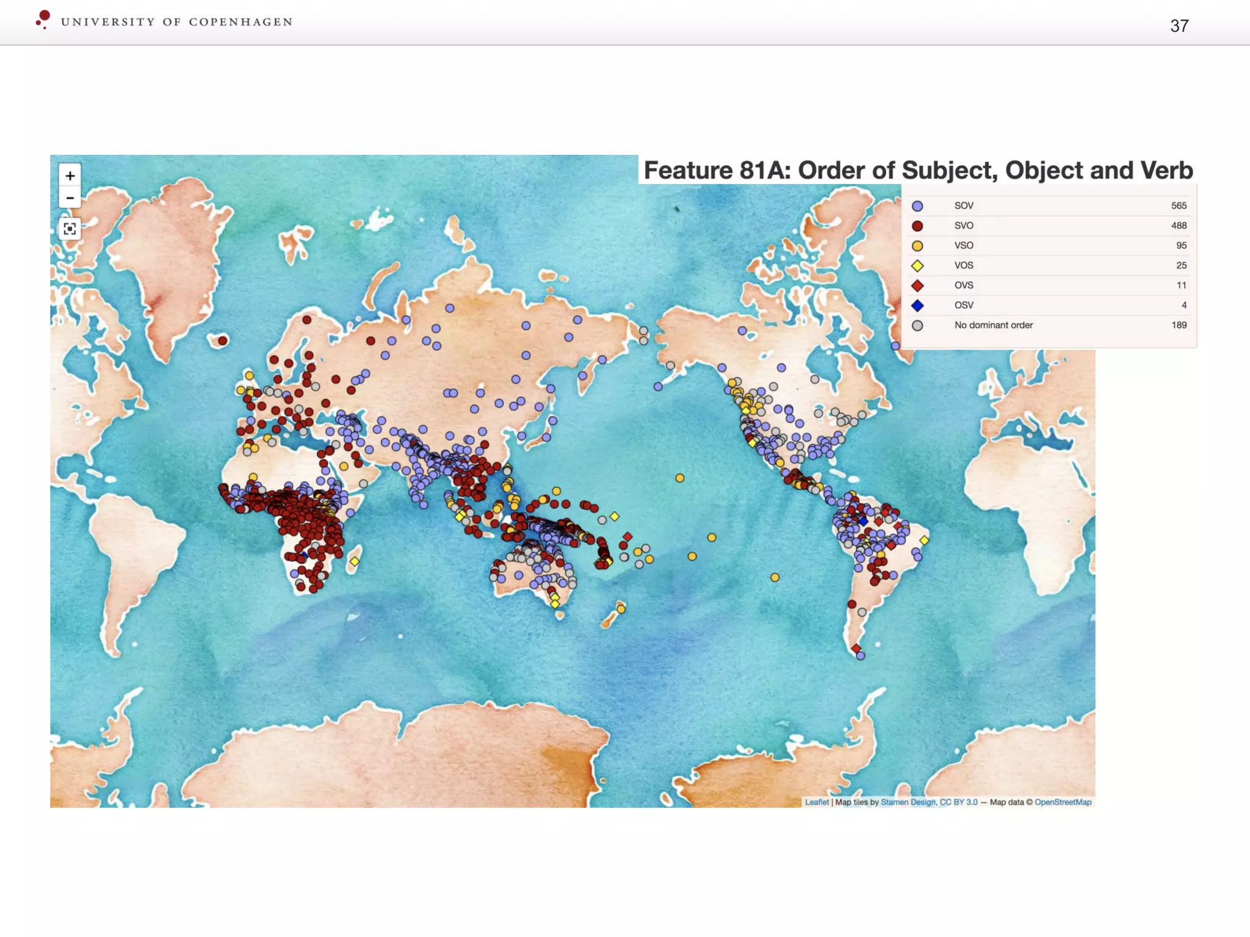
Task: Click the VOS yellow diamond legend marker
Action: click(917, 266)
